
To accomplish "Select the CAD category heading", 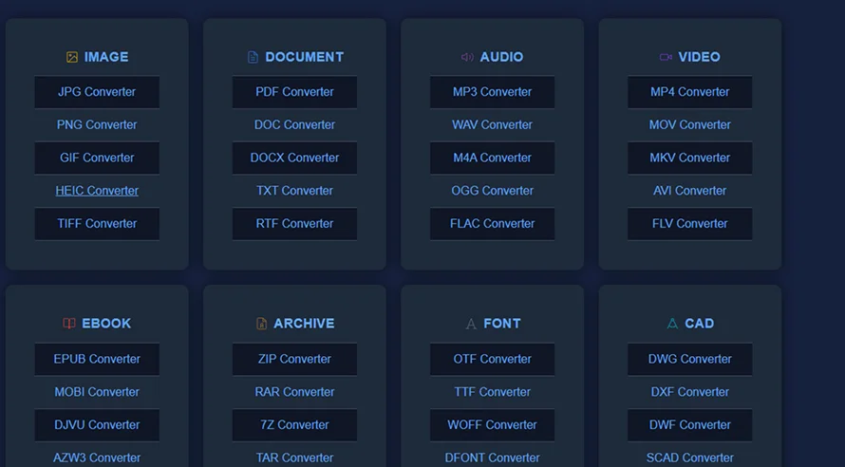I will click(699, 324).
